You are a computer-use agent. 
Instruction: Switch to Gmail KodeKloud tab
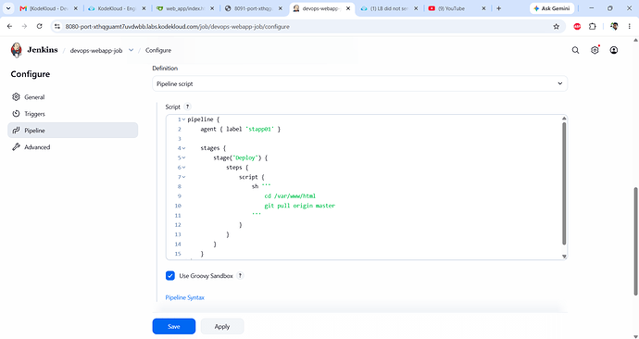[48, 8]
